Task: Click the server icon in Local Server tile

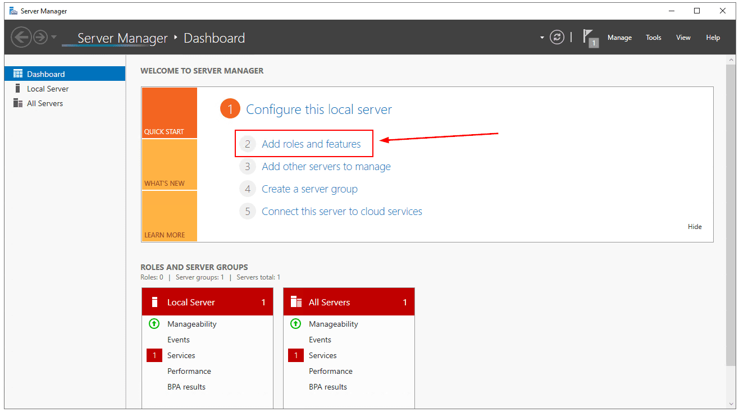Action: coord(154,302)
